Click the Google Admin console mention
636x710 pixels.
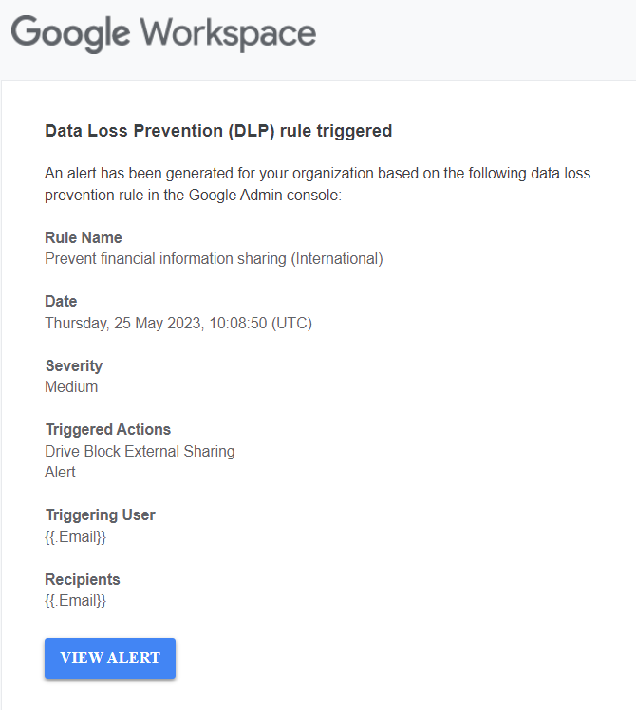pyautogui.click(x=265, y=196)
